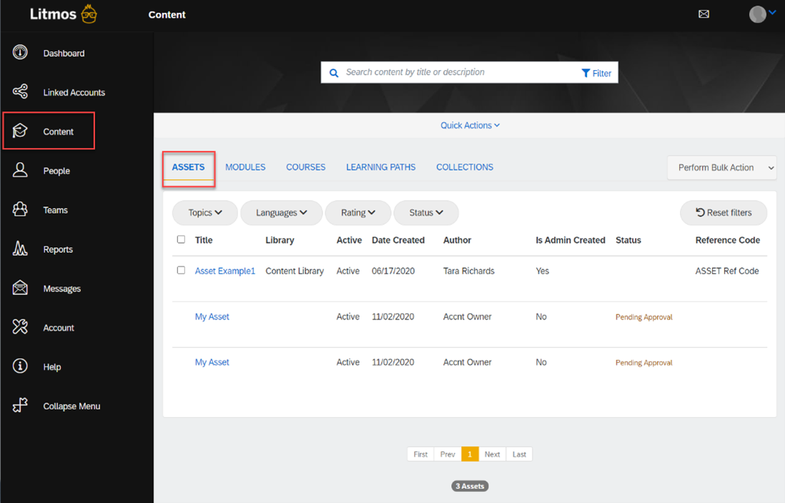The width and height of the screenshot is (785, 503).
Task: Click the Reference Code column header
Action: tap(727, 240)
